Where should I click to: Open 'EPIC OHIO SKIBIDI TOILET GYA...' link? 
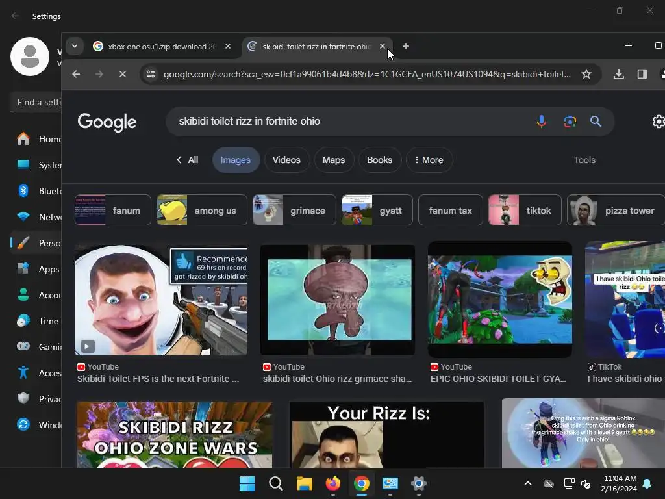tap(498, 379)
